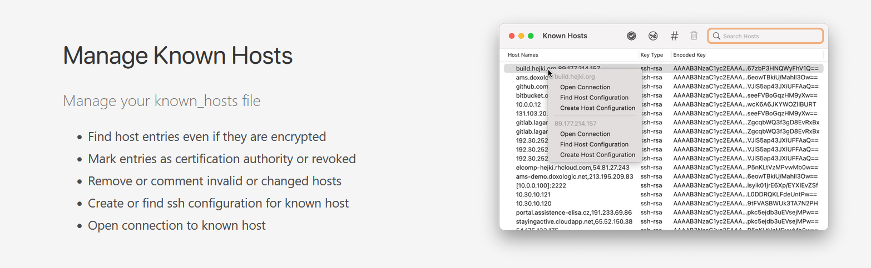Click inside the Search Hosts field
Screen dimensions: 871x268
pyautogui.click(x=765, y=36)
